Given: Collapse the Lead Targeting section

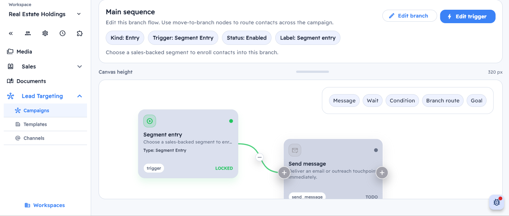Looking at the screenshot, I should [80, 96].
